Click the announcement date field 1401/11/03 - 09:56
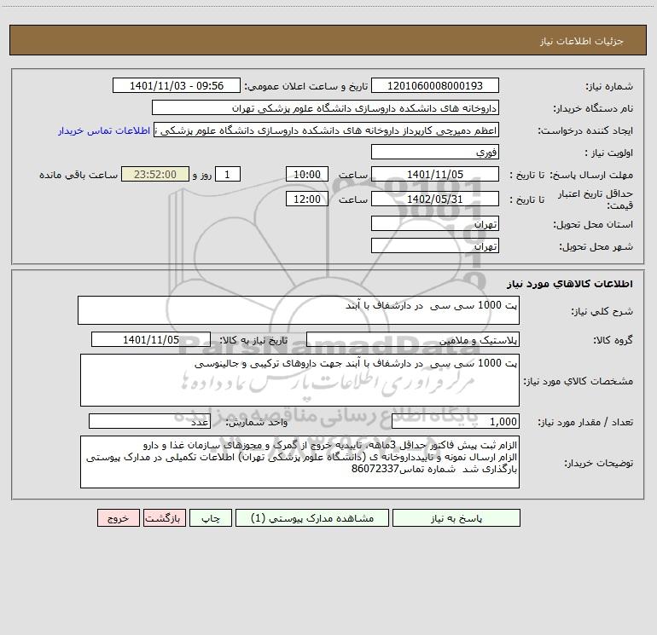Screen dimensions: 657x635 (177, 85)
